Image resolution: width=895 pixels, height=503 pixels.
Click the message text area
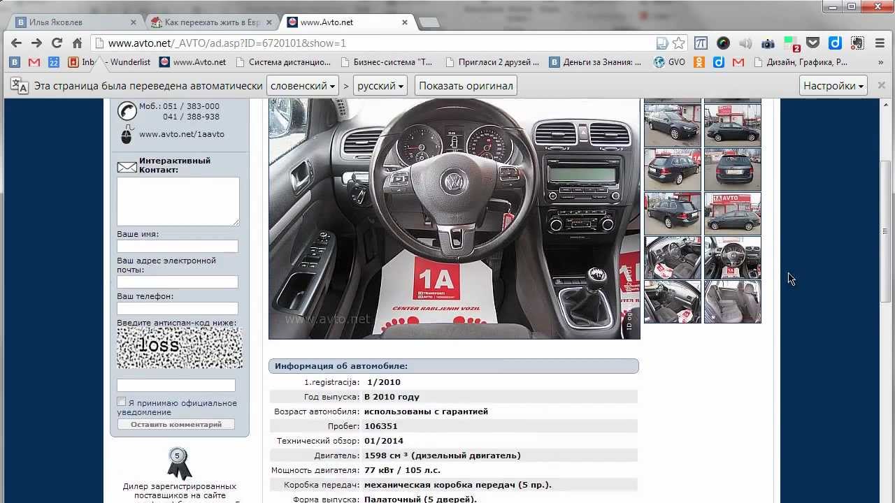[x=178, y=201]
